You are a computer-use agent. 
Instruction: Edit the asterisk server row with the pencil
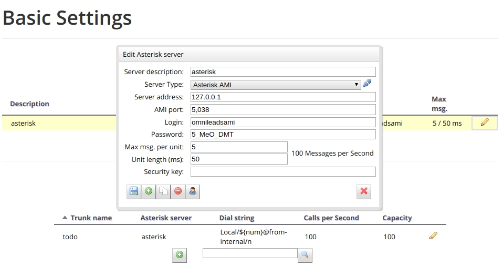click(x=485, y=122)
